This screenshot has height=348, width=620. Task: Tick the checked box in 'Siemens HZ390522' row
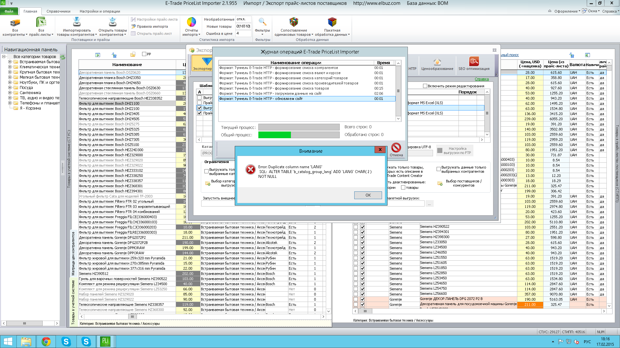click(363, 227)
